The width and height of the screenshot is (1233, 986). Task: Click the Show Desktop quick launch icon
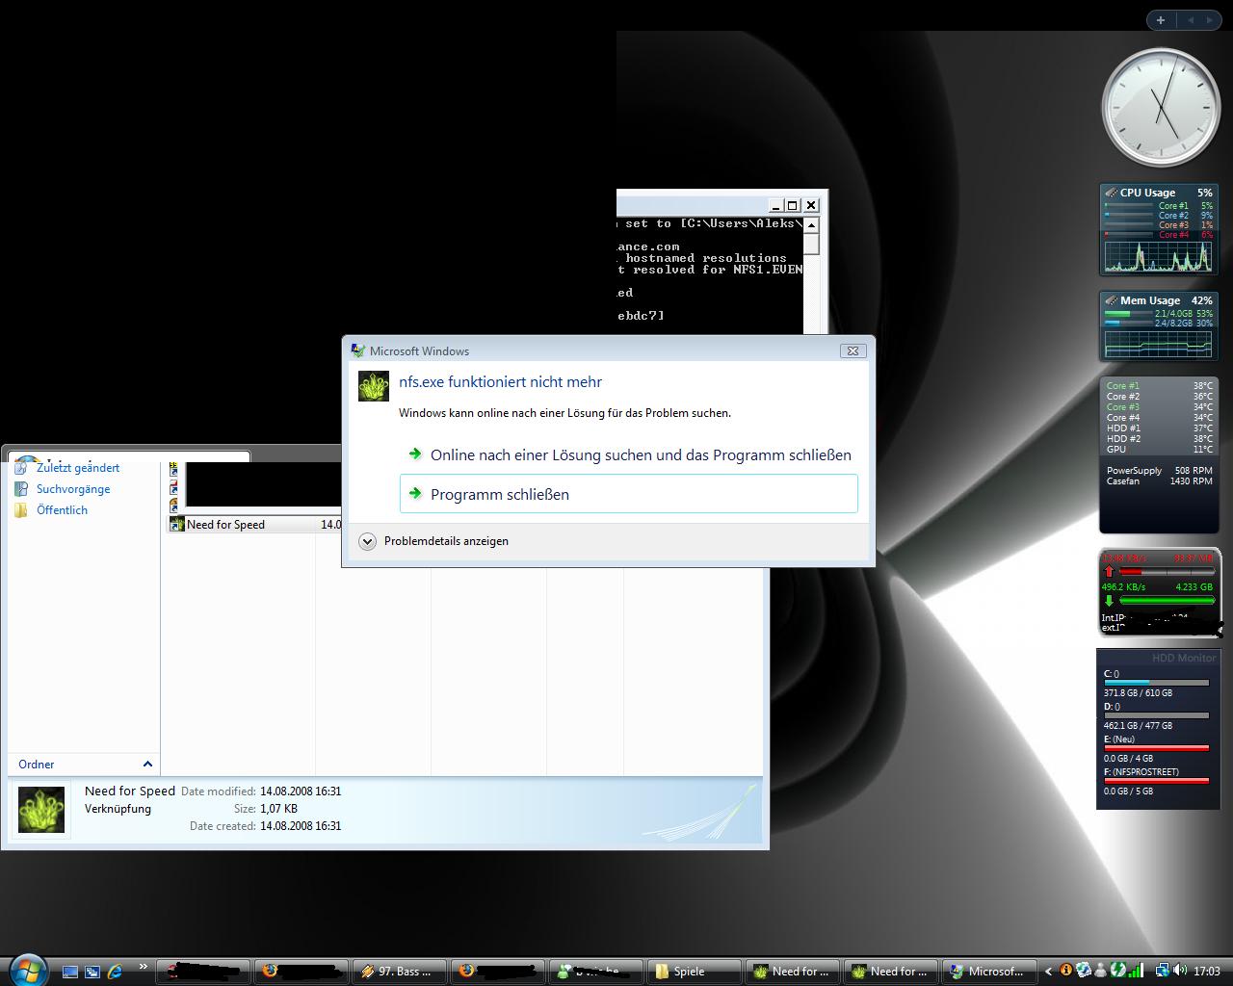[x=69, y=972]
